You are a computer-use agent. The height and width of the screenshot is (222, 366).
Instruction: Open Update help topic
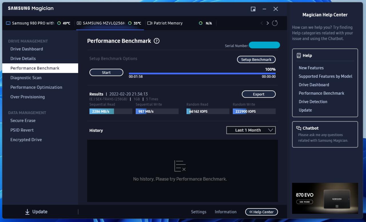pos(305,110)
